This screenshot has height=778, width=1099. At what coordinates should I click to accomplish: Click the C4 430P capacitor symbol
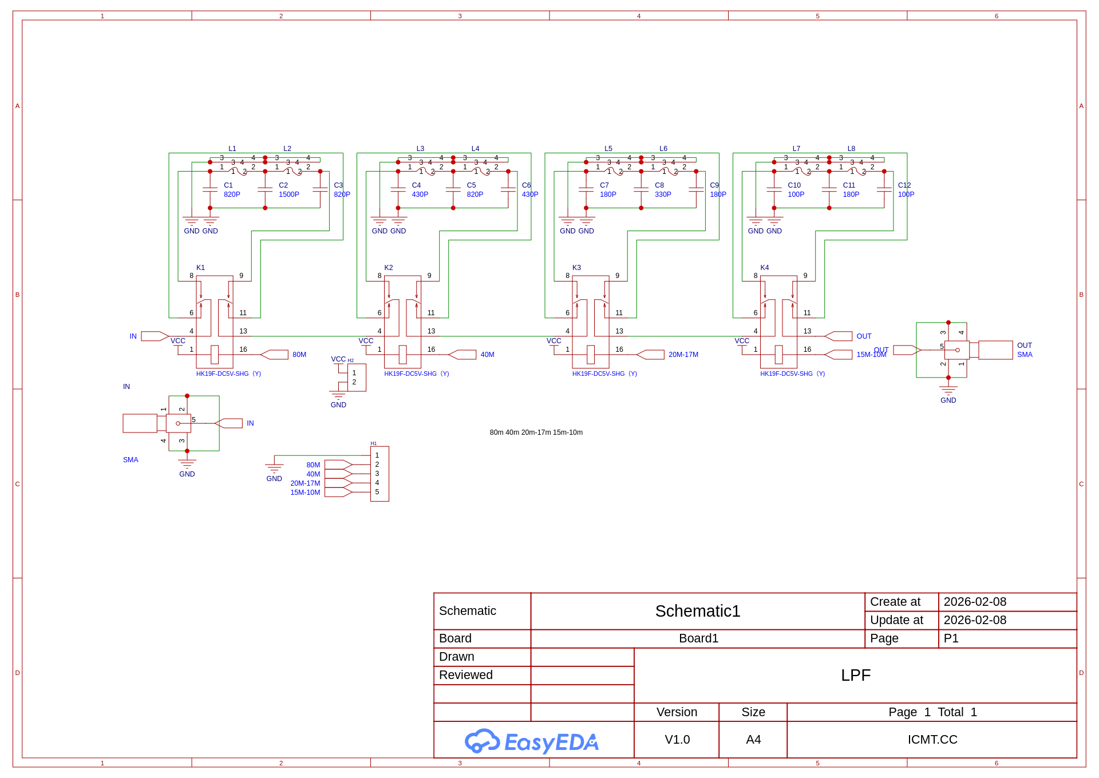click(398, 189)
